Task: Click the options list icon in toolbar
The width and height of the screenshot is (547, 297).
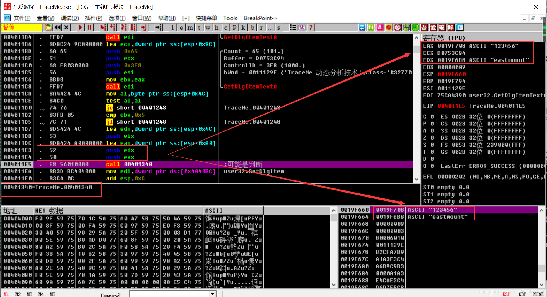Action: pyautogui.click(x=293, y=27)
